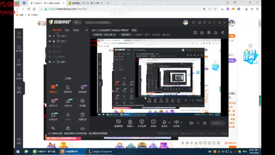Expand the microphone volume arrow

(x=169, y=122)
